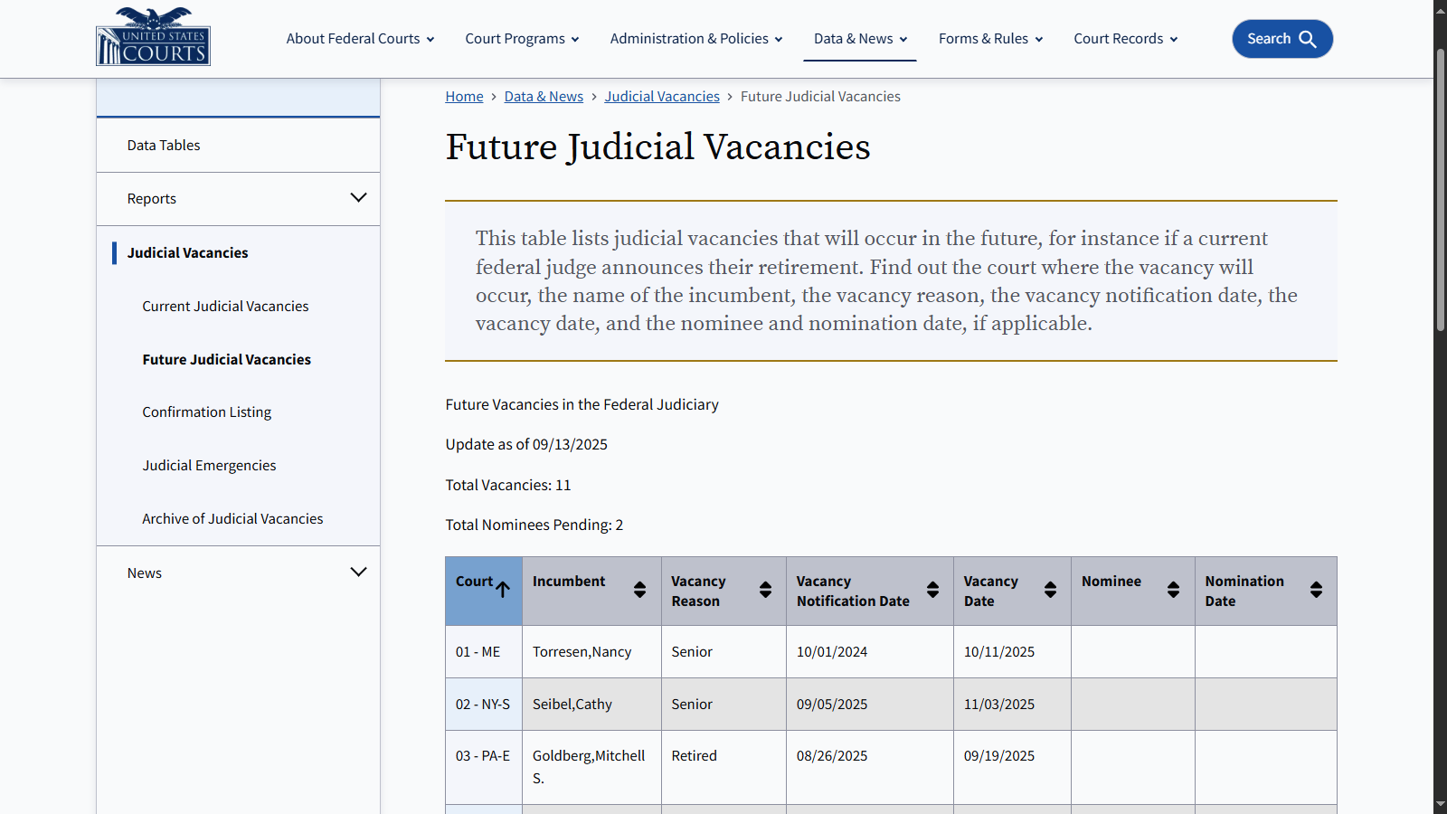The width and height of the screenshot is (1447, 814).
Task: Open About Federal Courts dropdown menu
Action: click(x=360, y=39)
